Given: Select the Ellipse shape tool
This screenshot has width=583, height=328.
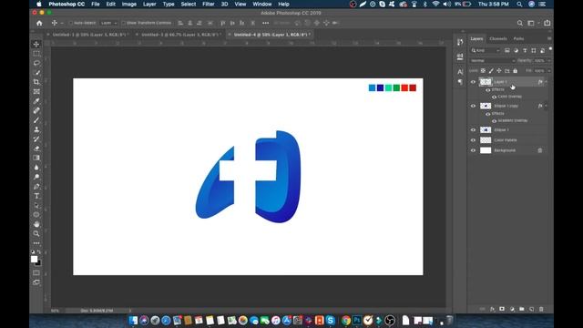Looking at the screenshot, I should [x=36, y=215].
